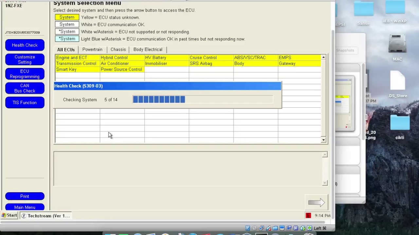This screenshot has width=419, height=235.
Task: Select the .DS_Store file icon
Action: (x=397, y=81)
